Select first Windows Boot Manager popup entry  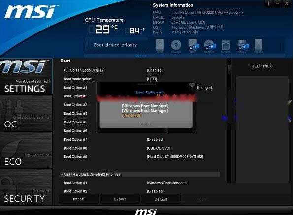click(145, 106)
